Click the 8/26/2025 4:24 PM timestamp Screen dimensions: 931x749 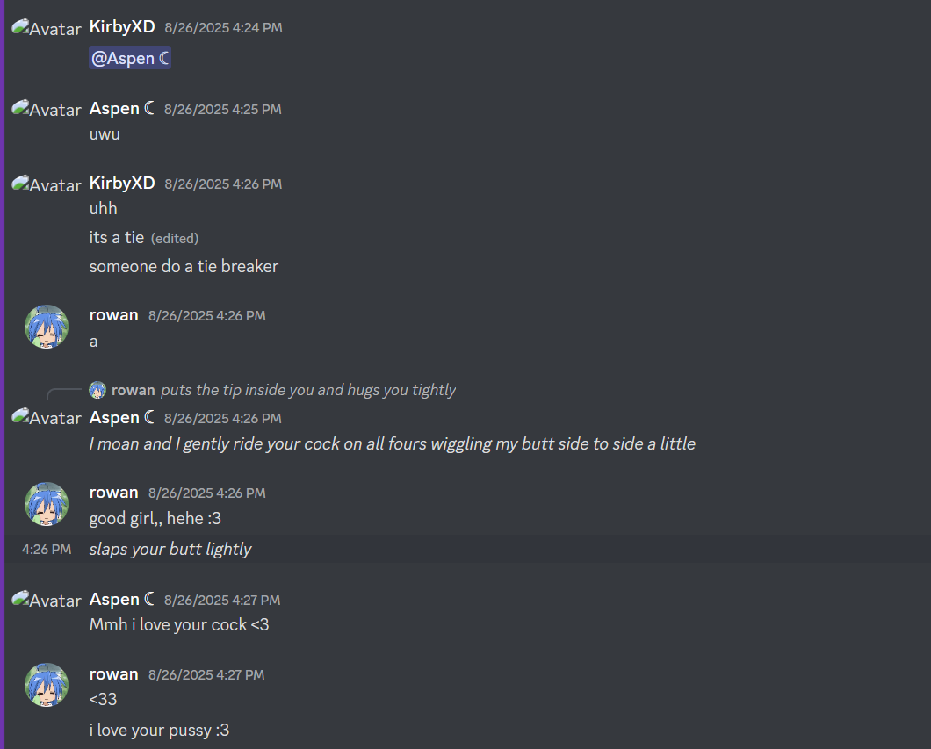coord(223,28)
